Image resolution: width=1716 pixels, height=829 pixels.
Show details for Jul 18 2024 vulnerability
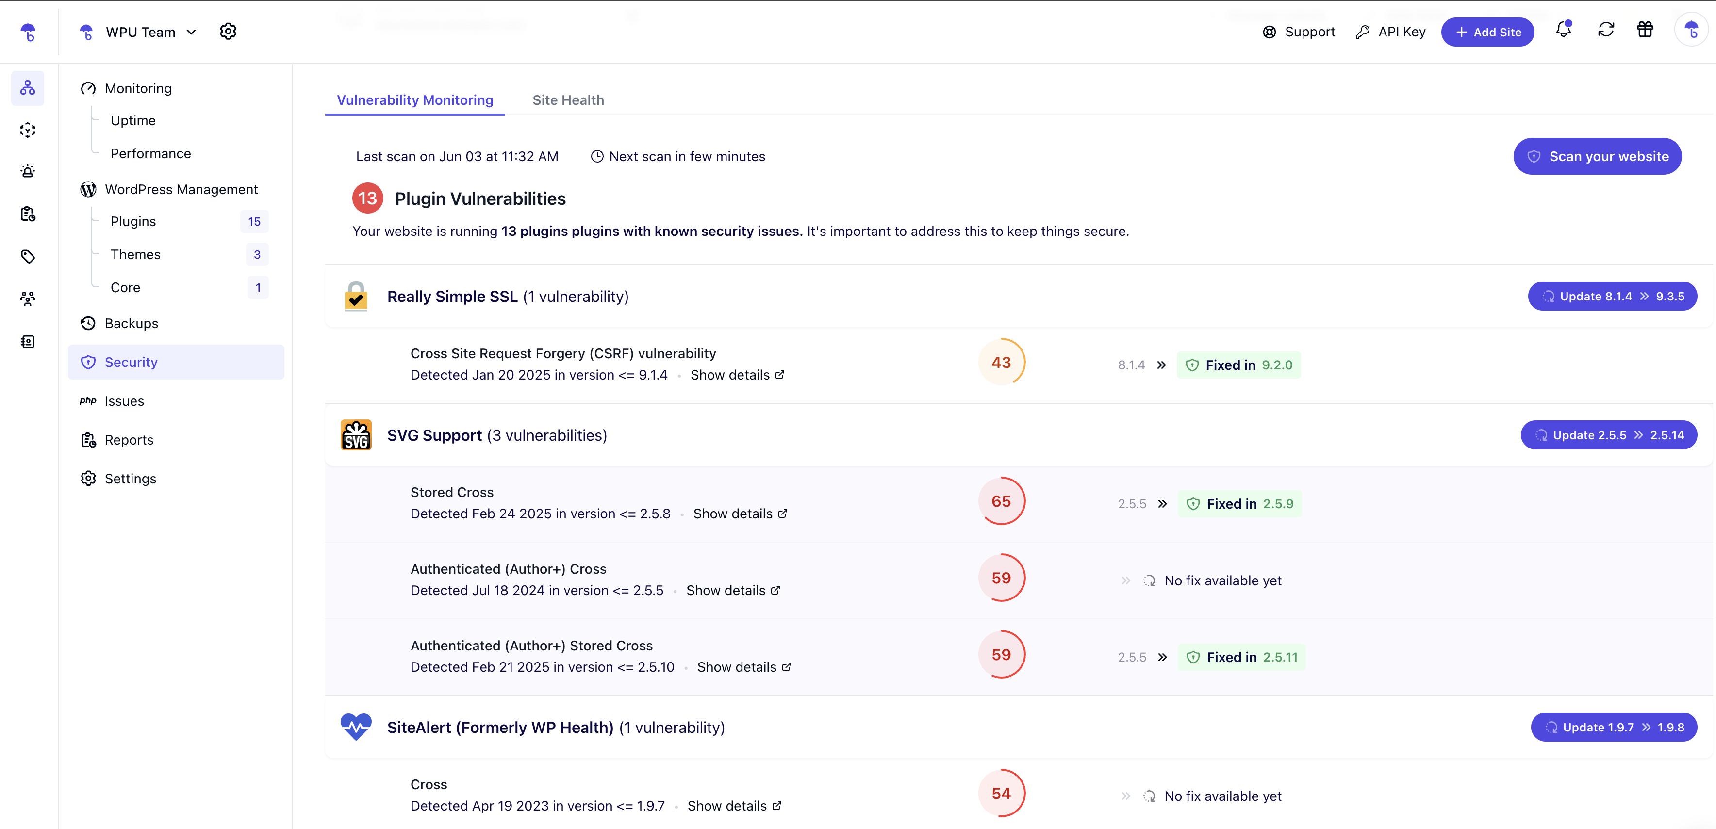click(733, 590)
